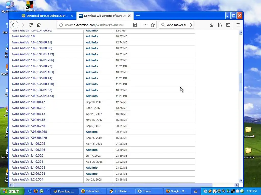Click the horizontal scrollbar thumb
The height and width of the screenshot is (195, 261).
coord(113,185)
